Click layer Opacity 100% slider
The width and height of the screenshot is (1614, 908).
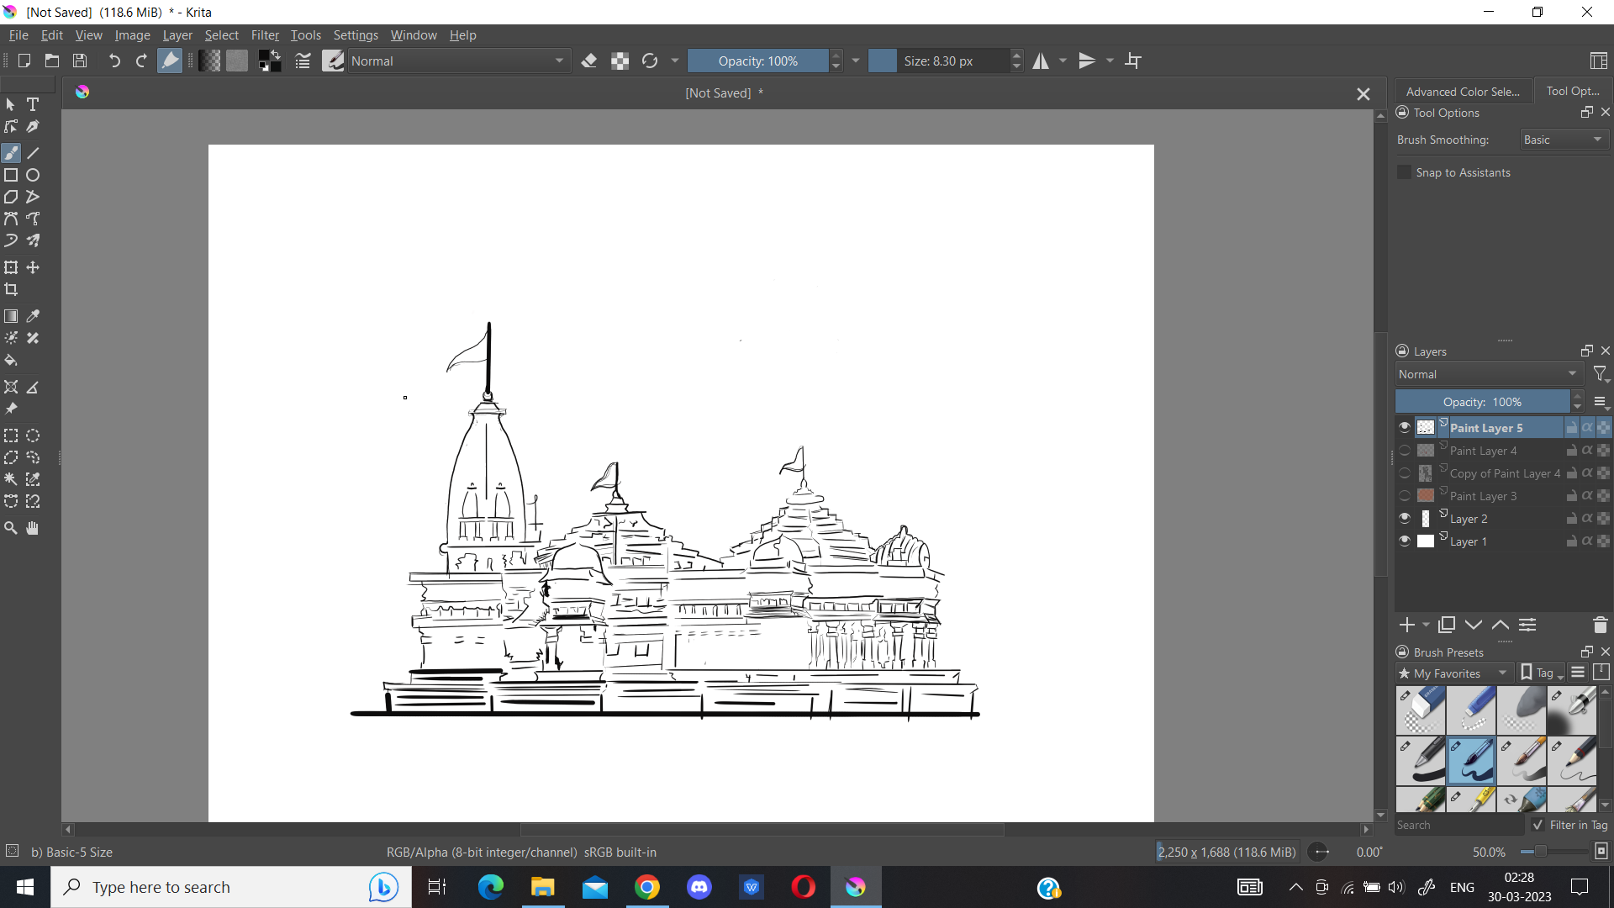[x=1481, y=402]
